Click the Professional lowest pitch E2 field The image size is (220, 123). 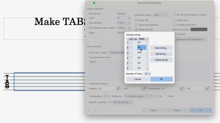point(169,88)
